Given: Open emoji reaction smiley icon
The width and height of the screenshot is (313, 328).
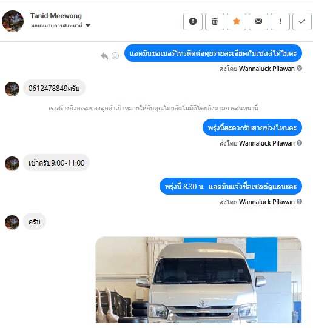Looking at the screenshot, I should tap(115, 56).
